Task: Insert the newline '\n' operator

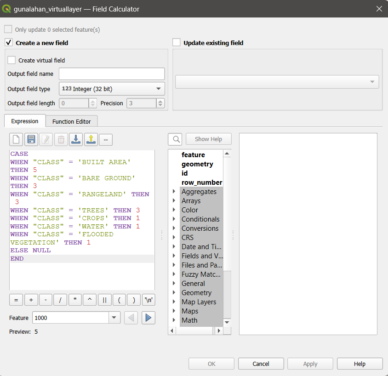Action: [148, 300]
